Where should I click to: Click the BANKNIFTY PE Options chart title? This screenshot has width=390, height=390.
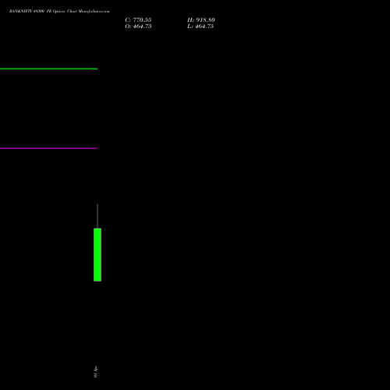point(59,11)
